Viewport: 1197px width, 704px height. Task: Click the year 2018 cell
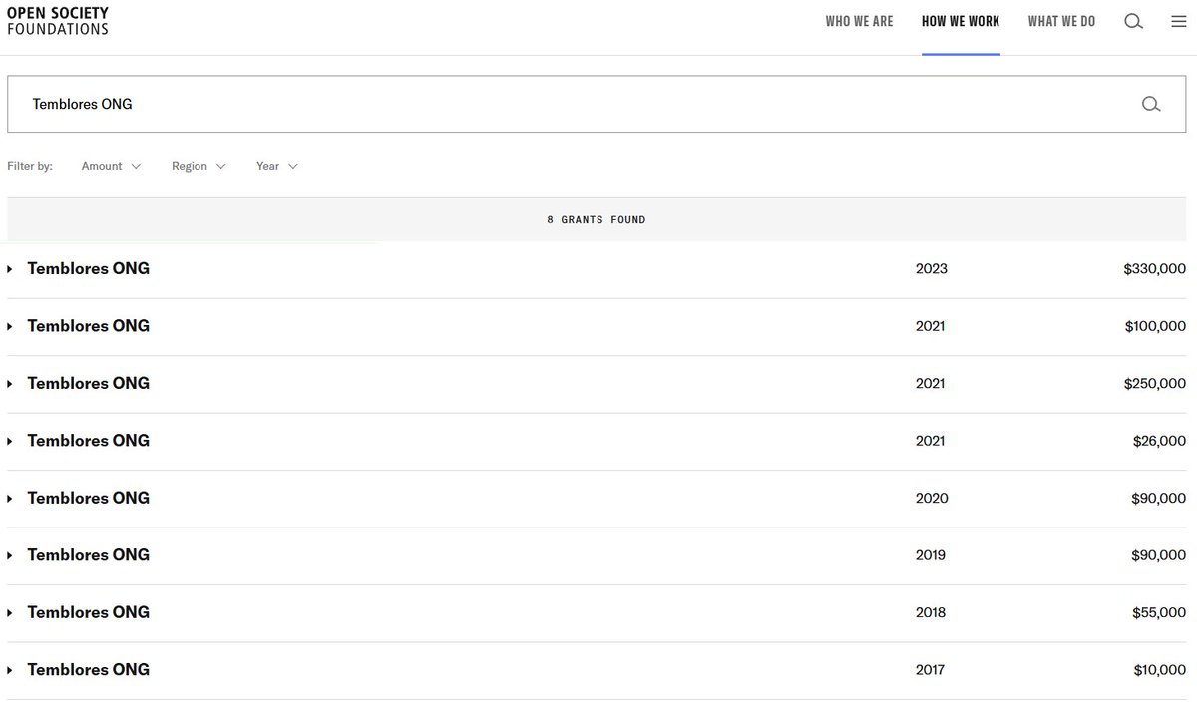pyautogui.click(x=931, y=612)
